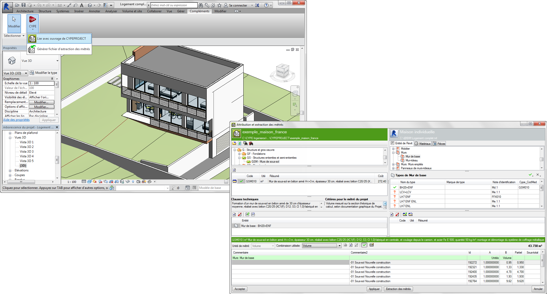Open the Vue 3D: {3D} instance dropdown

15,73
